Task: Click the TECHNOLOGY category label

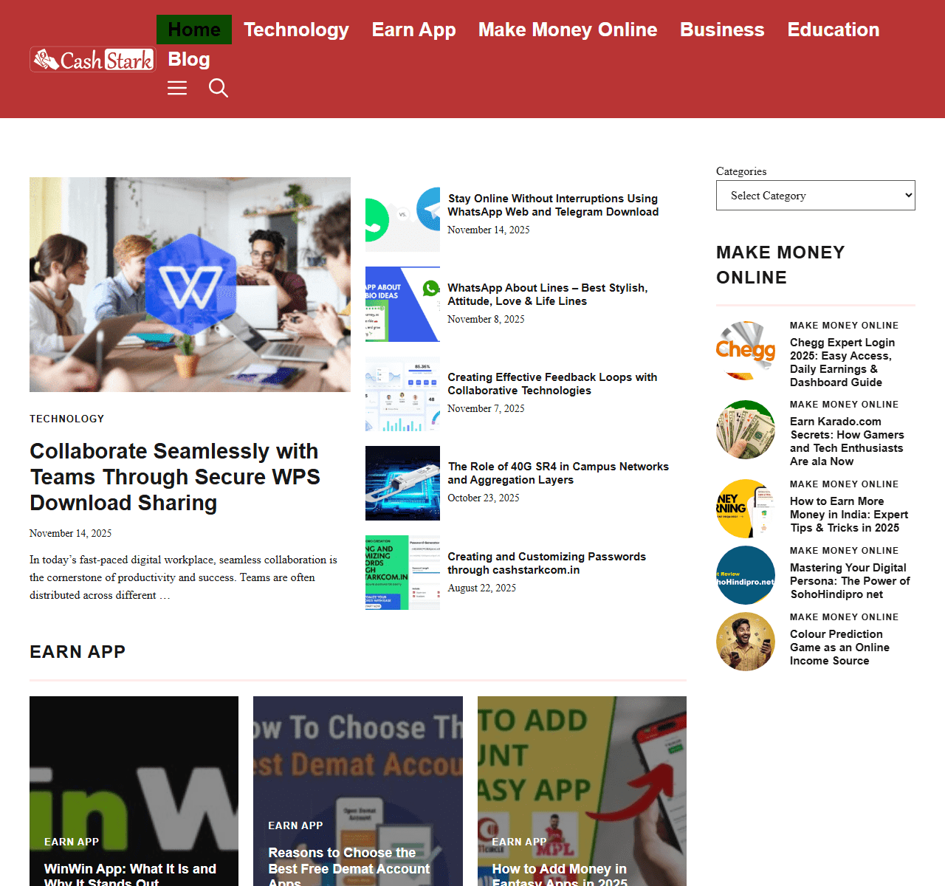Action: (x=67, y=419)
